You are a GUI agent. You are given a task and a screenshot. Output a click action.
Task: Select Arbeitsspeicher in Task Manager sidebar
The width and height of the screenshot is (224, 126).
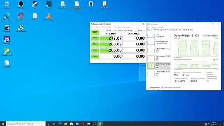(x=159, y=43)
